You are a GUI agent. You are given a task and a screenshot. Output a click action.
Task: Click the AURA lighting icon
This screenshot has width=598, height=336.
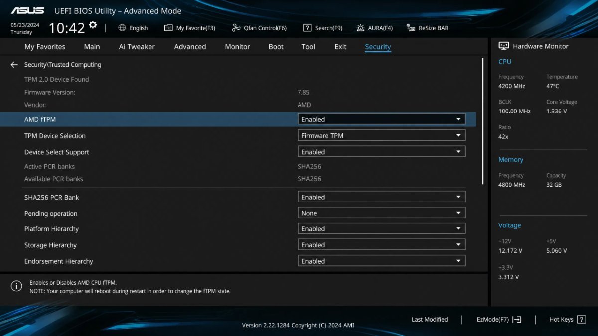tap(360, 28)
